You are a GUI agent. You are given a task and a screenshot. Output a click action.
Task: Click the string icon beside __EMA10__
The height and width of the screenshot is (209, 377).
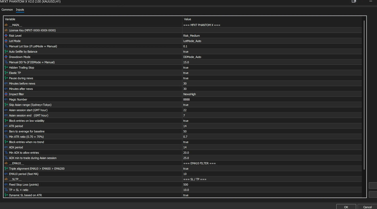coord(6,163)
